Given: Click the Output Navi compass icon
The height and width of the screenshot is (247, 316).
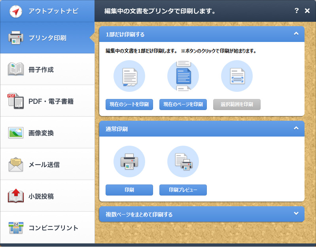Looking at the screenshot, I should point(16,11).
